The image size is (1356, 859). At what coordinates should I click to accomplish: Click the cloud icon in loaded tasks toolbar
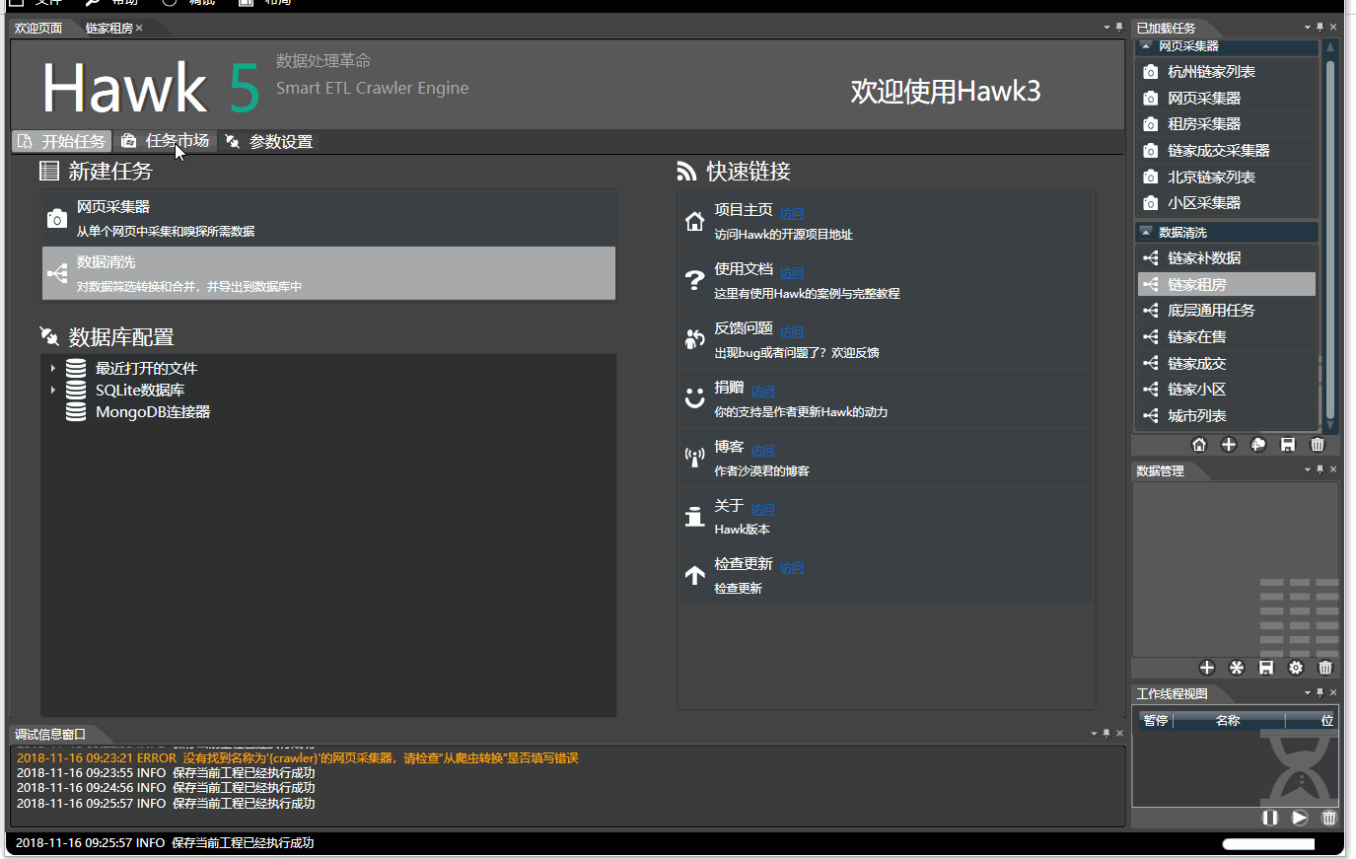[x=1258, y=445]
